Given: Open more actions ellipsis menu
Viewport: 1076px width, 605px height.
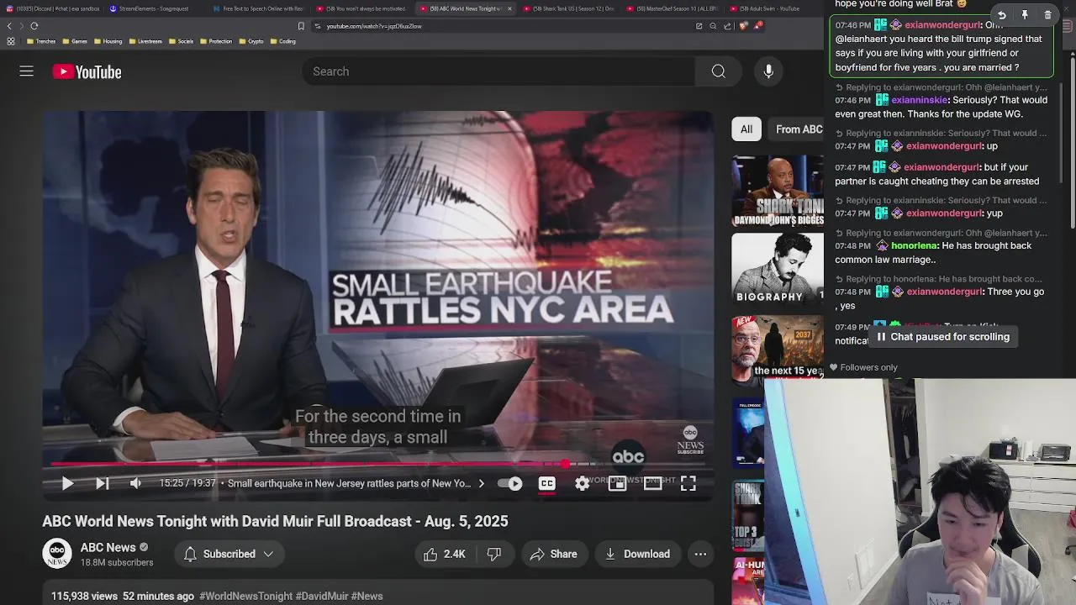Looking at the screenshot, I should (x=700, y=554).
